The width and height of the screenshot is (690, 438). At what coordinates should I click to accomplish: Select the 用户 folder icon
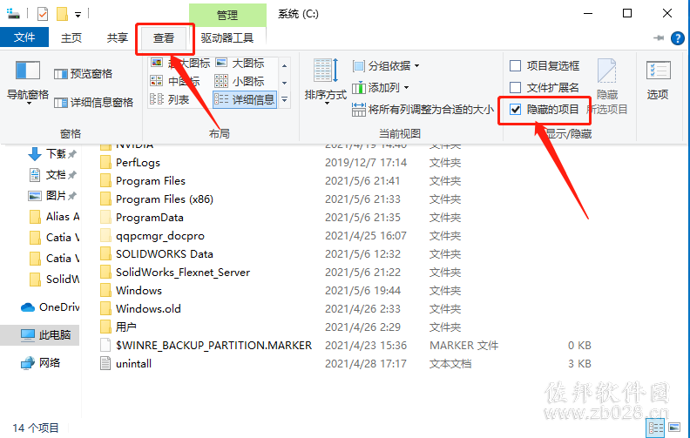point(105,327)
